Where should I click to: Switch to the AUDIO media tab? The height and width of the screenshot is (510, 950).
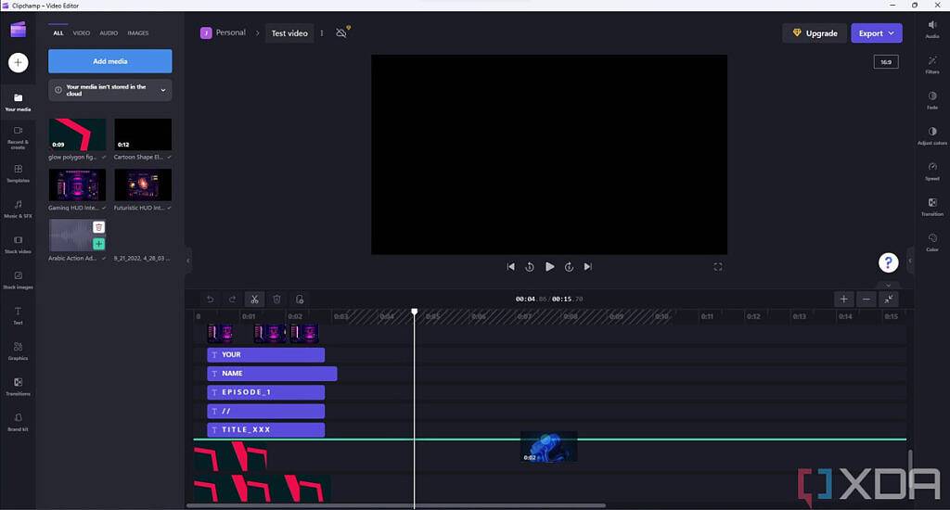[109, 33]
